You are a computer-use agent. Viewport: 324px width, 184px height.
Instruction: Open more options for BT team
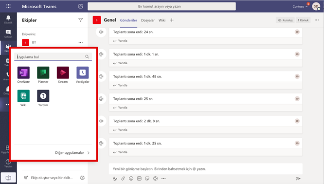tap(81, 42)
